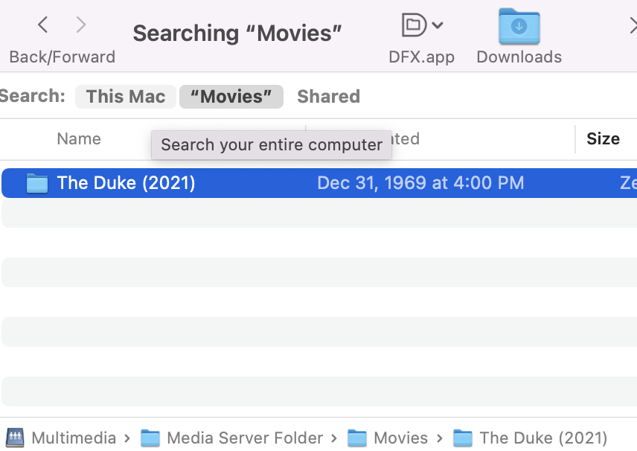Select the "Movies" search scope

click(x=231, y=97)
